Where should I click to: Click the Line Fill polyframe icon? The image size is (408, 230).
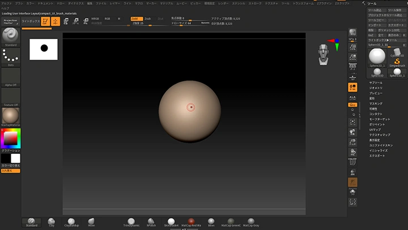click(x=352, y=162)
